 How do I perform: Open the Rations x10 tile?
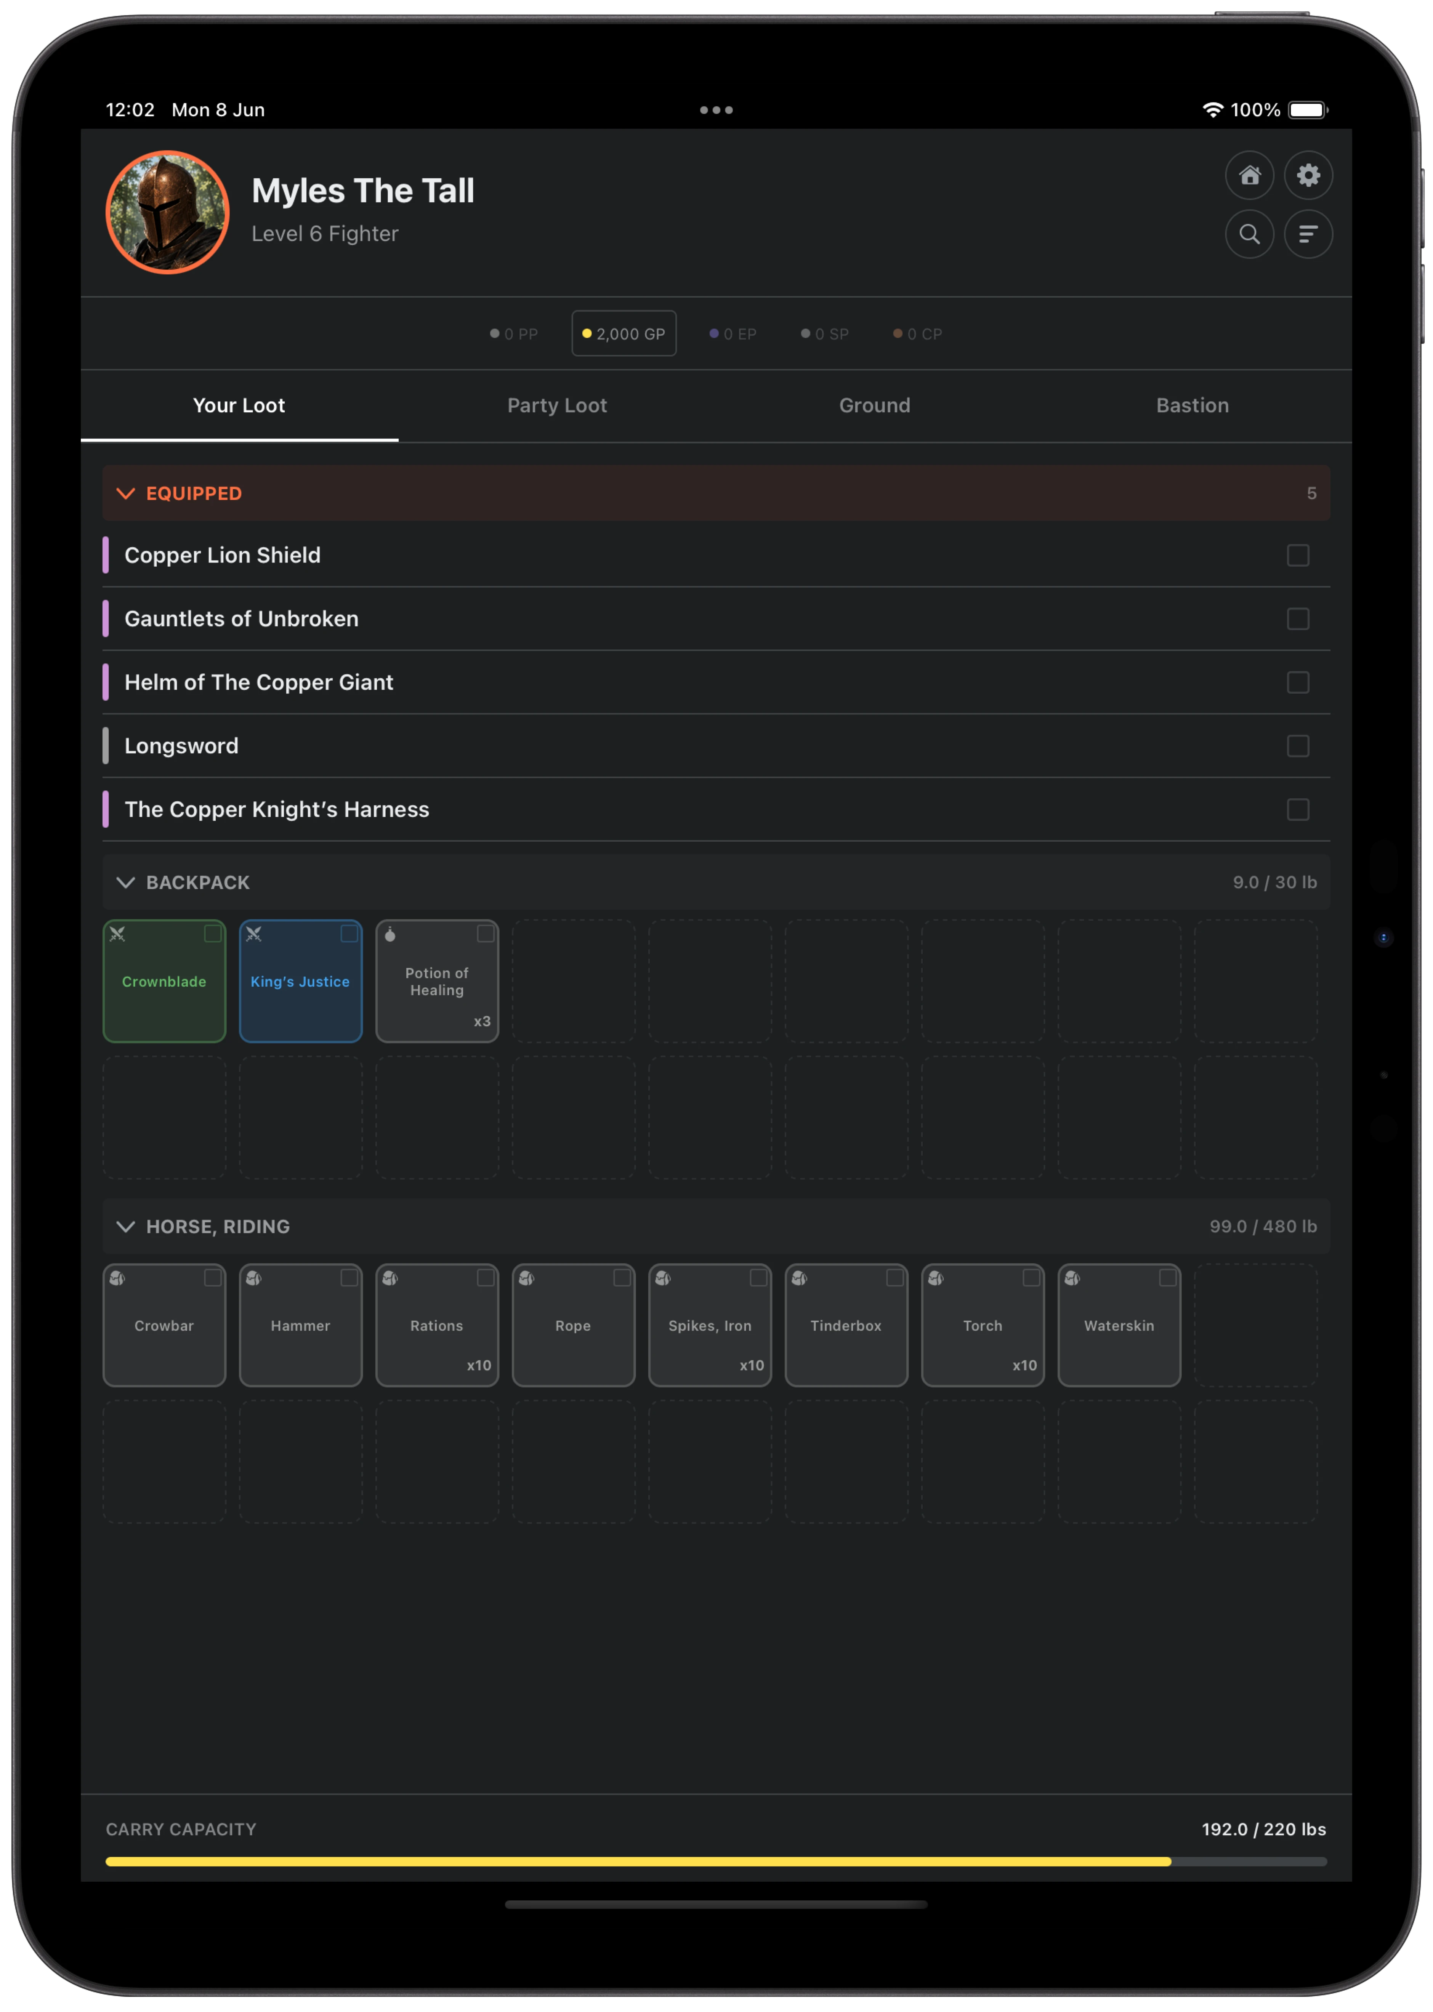[x=437, y=1326]
